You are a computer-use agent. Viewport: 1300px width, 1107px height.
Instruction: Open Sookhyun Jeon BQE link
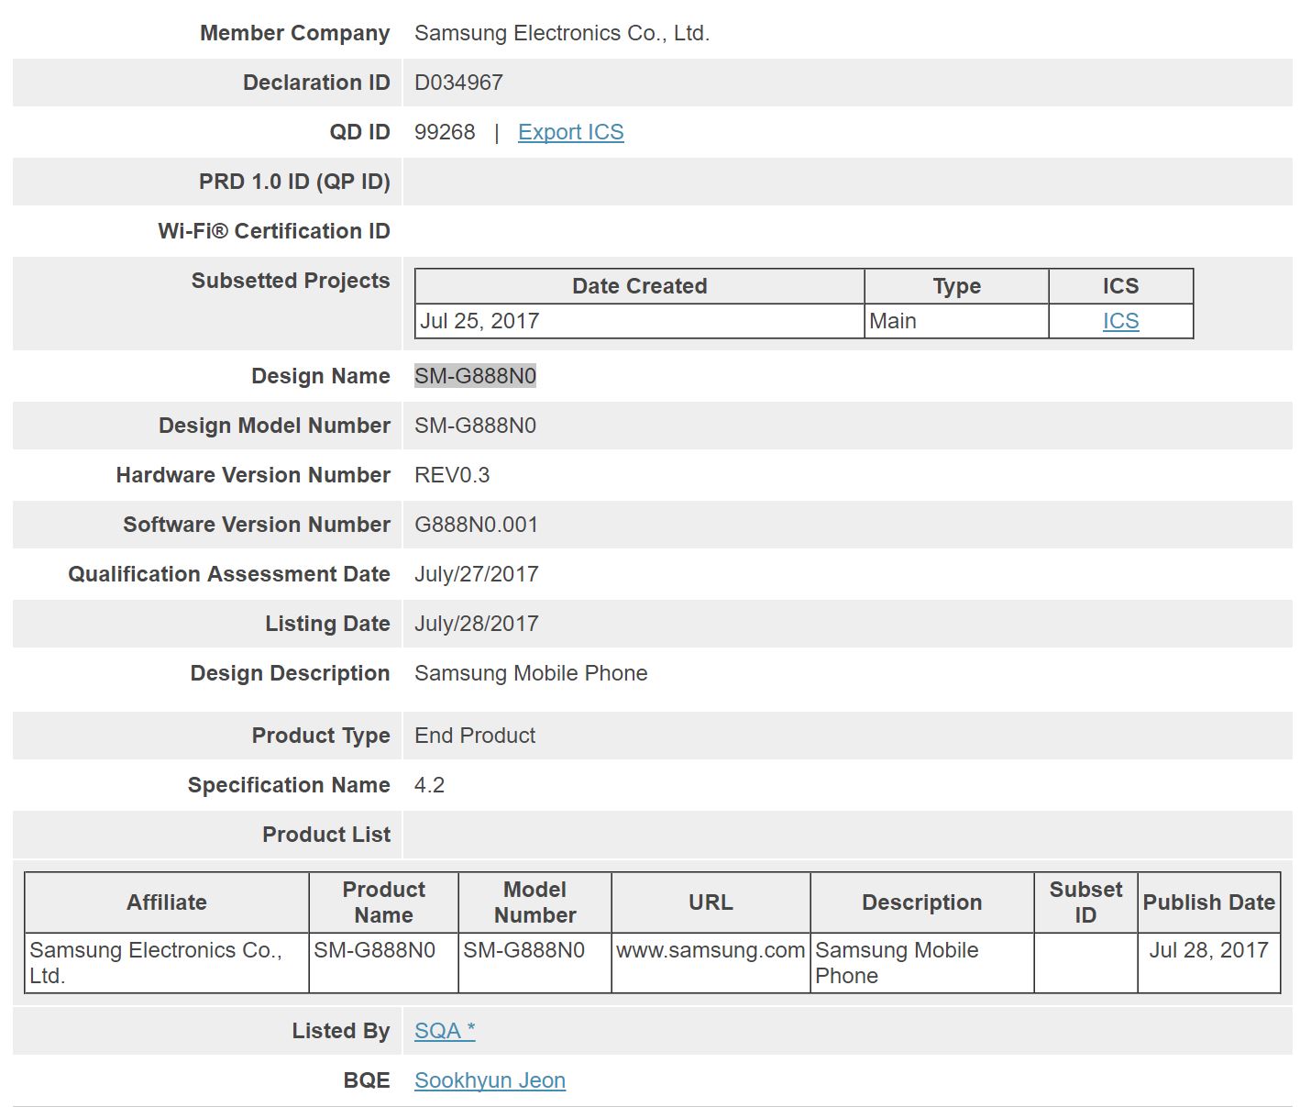coord(490,1080)
